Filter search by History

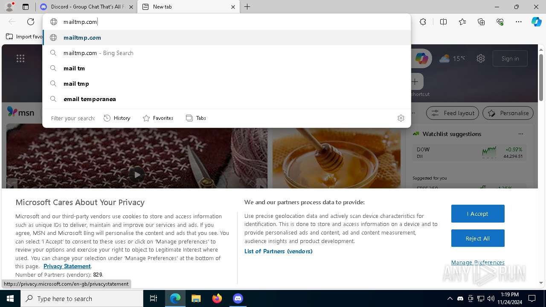pos(117,118)
